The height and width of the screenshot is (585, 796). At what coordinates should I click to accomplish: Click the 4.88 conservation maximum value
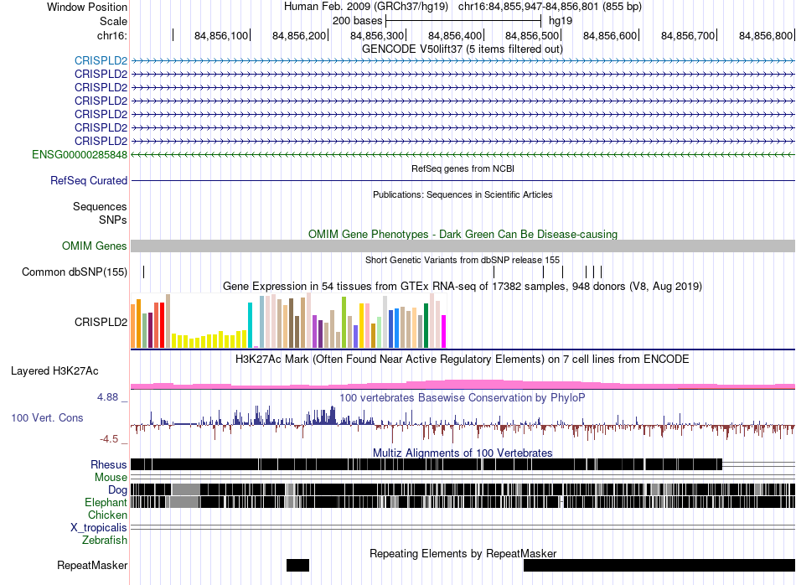coord(107,397)
